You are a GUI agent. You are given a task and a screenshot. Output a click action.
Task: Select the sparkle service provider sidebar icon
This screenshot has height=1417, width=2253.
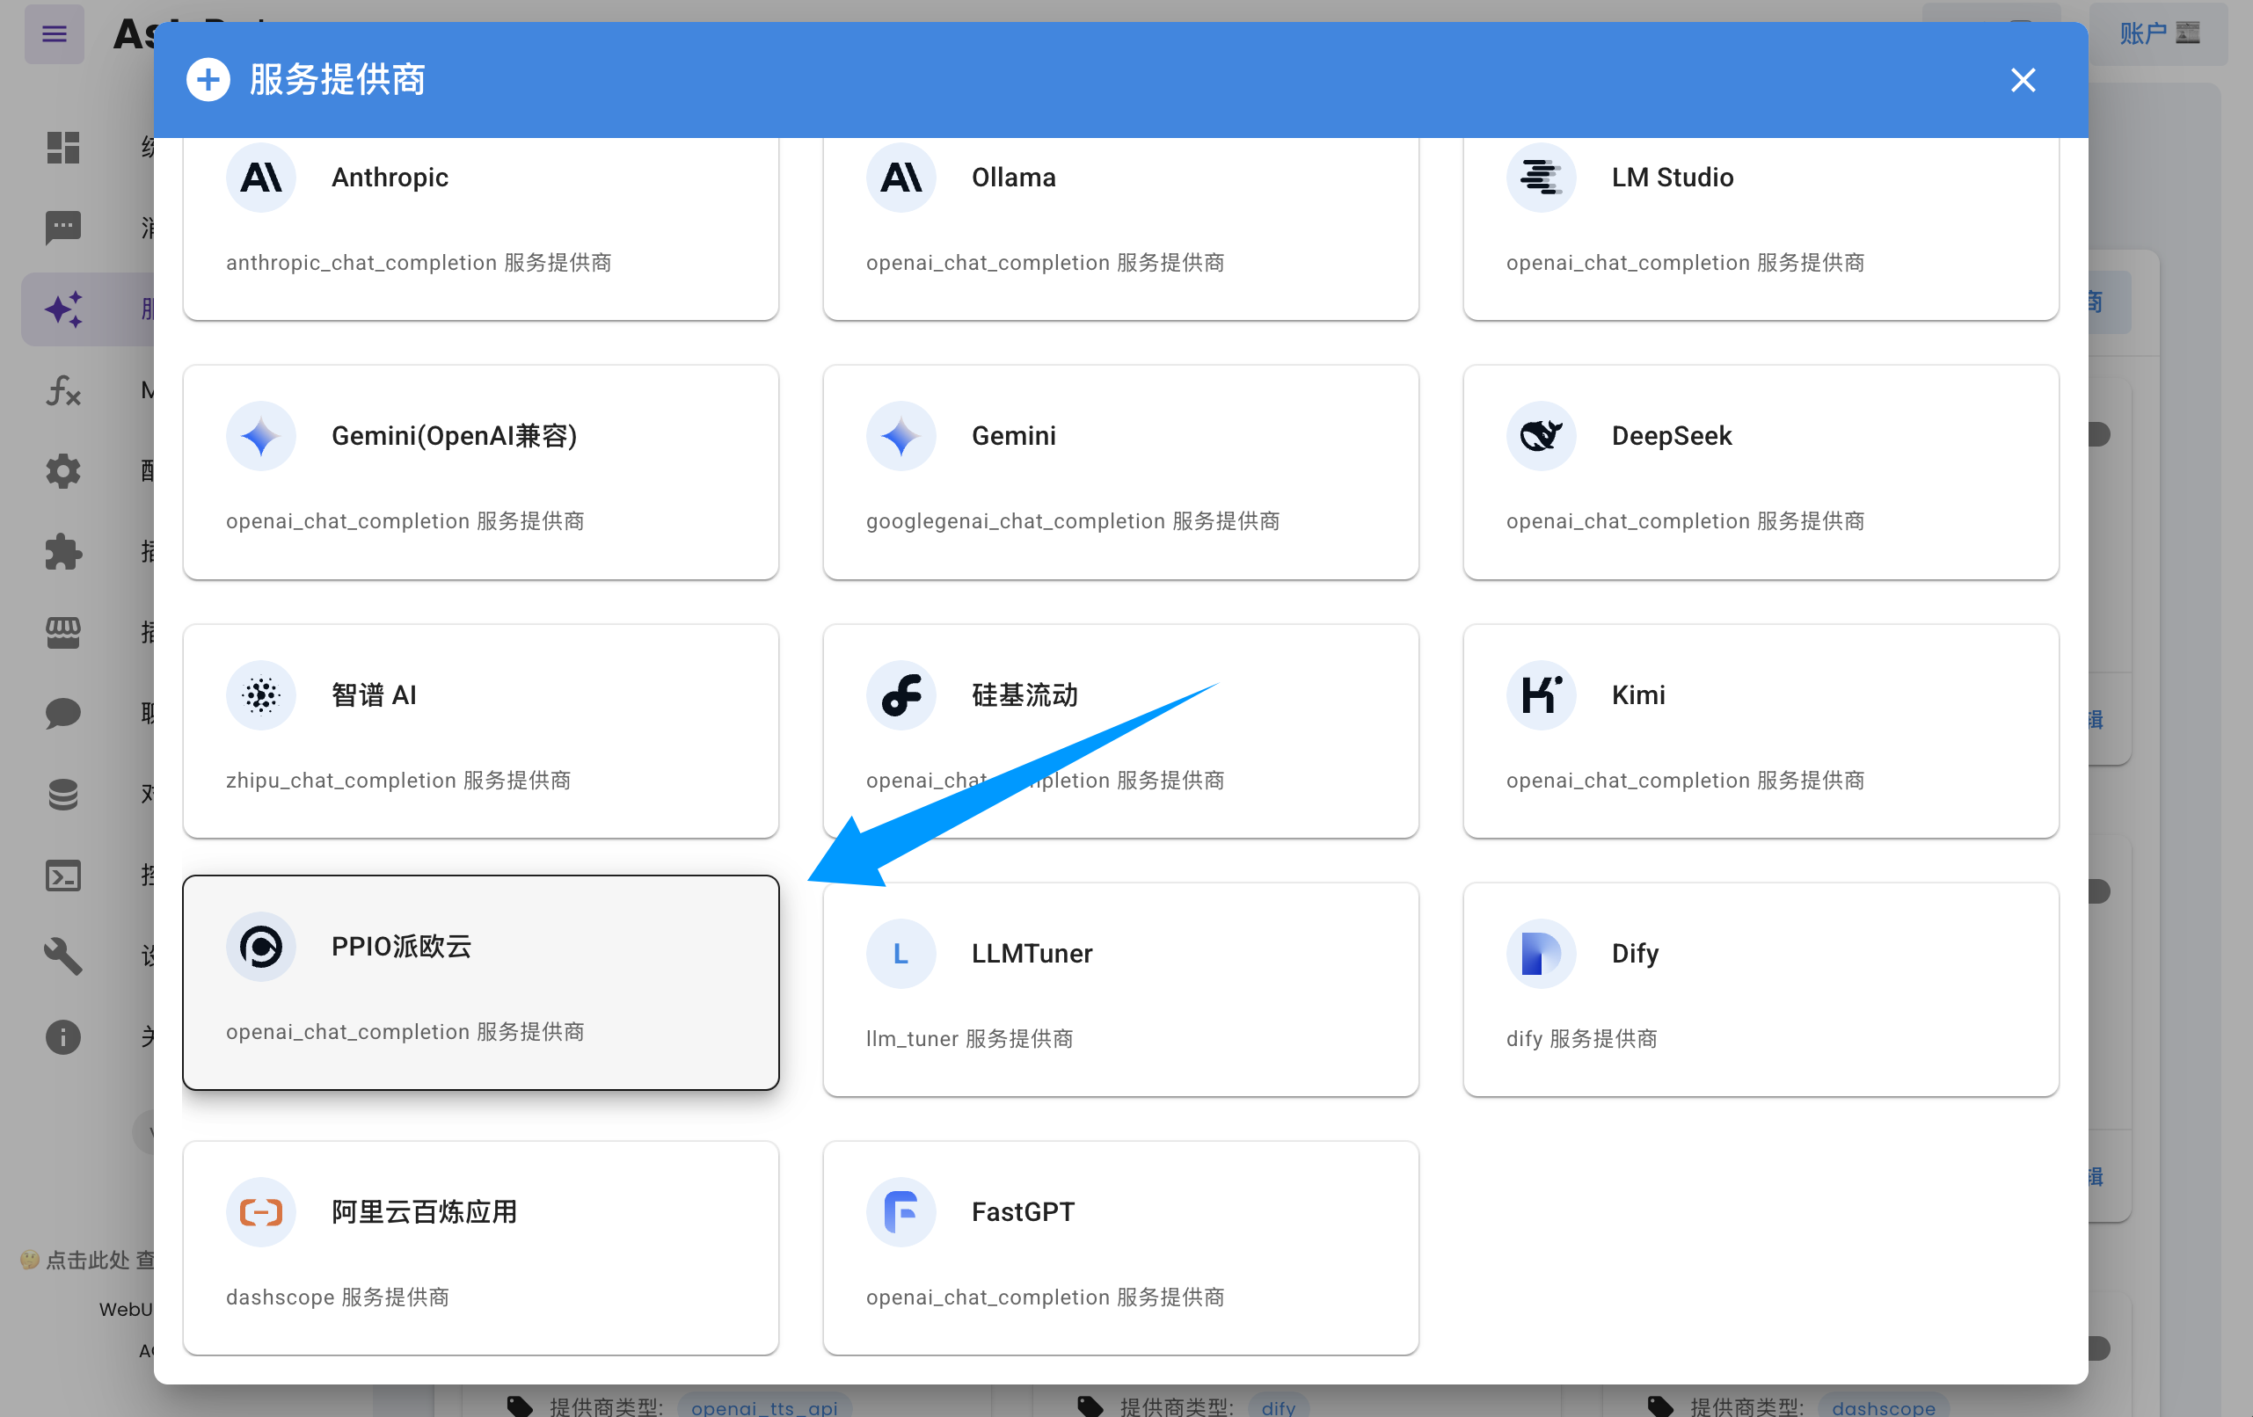62,309
